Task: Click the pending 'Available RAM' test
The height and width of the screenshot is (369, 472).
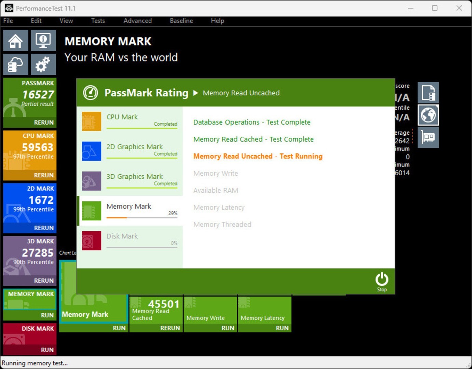Action: 216,190
